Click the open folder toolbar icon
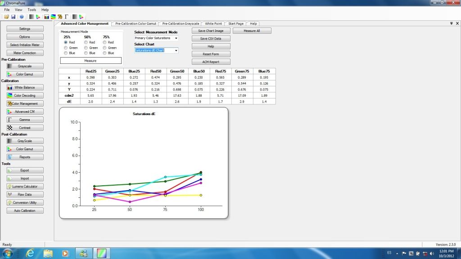This screenshot has width=461, height=259. [6, 17]
